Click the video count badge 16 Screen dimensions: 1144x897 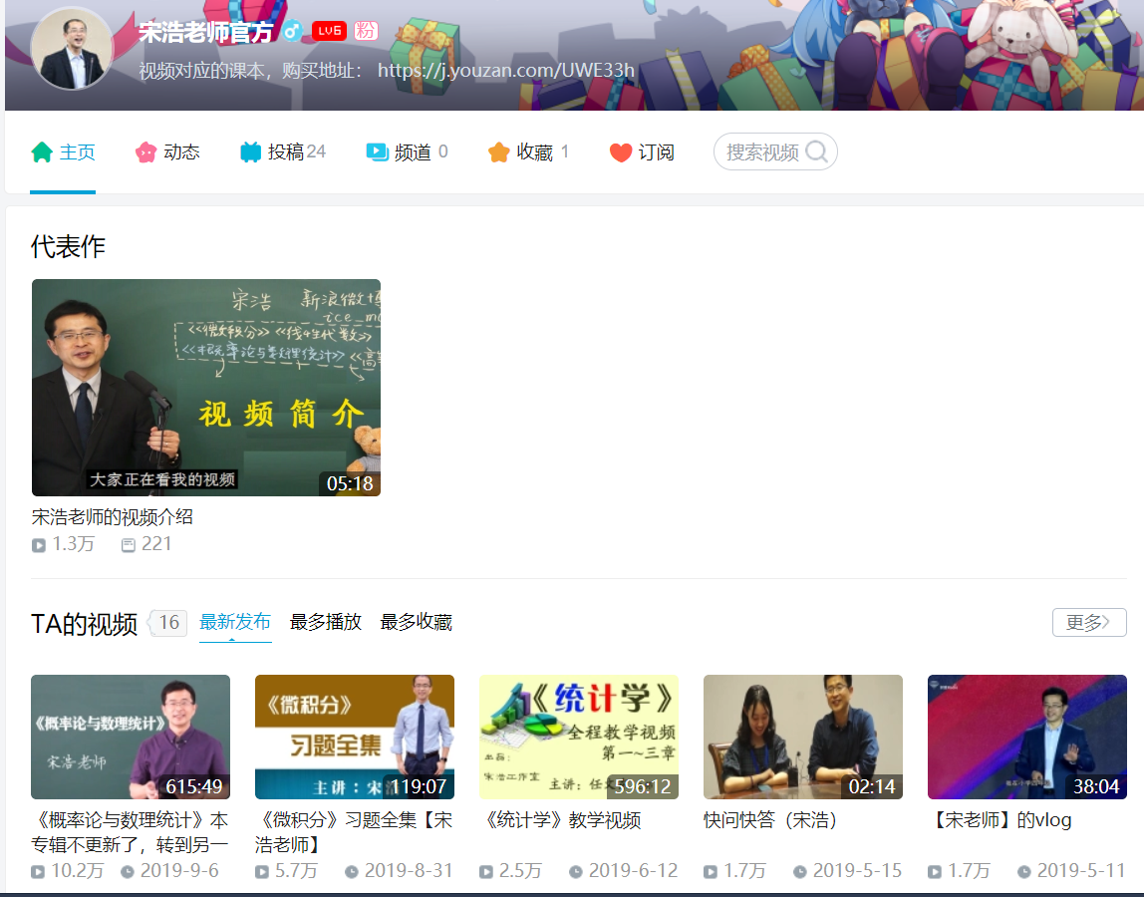168,623
